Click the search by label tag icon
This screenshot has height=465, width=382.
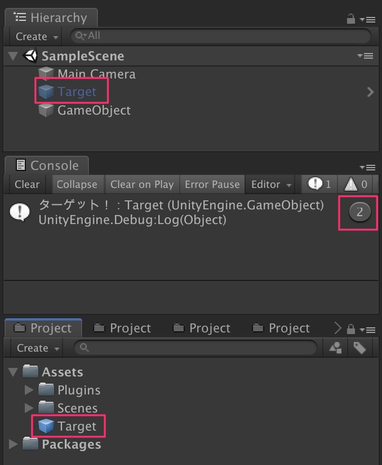360,348
